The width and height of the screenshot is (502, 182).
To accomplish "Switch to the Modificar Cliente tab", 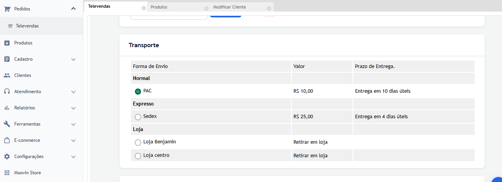I will pyautogui.click(x=242, y=7).
